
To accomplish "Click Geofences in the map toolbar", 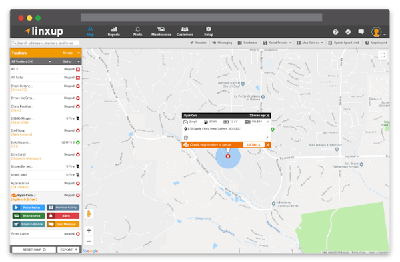I will [x=247, y=43].
